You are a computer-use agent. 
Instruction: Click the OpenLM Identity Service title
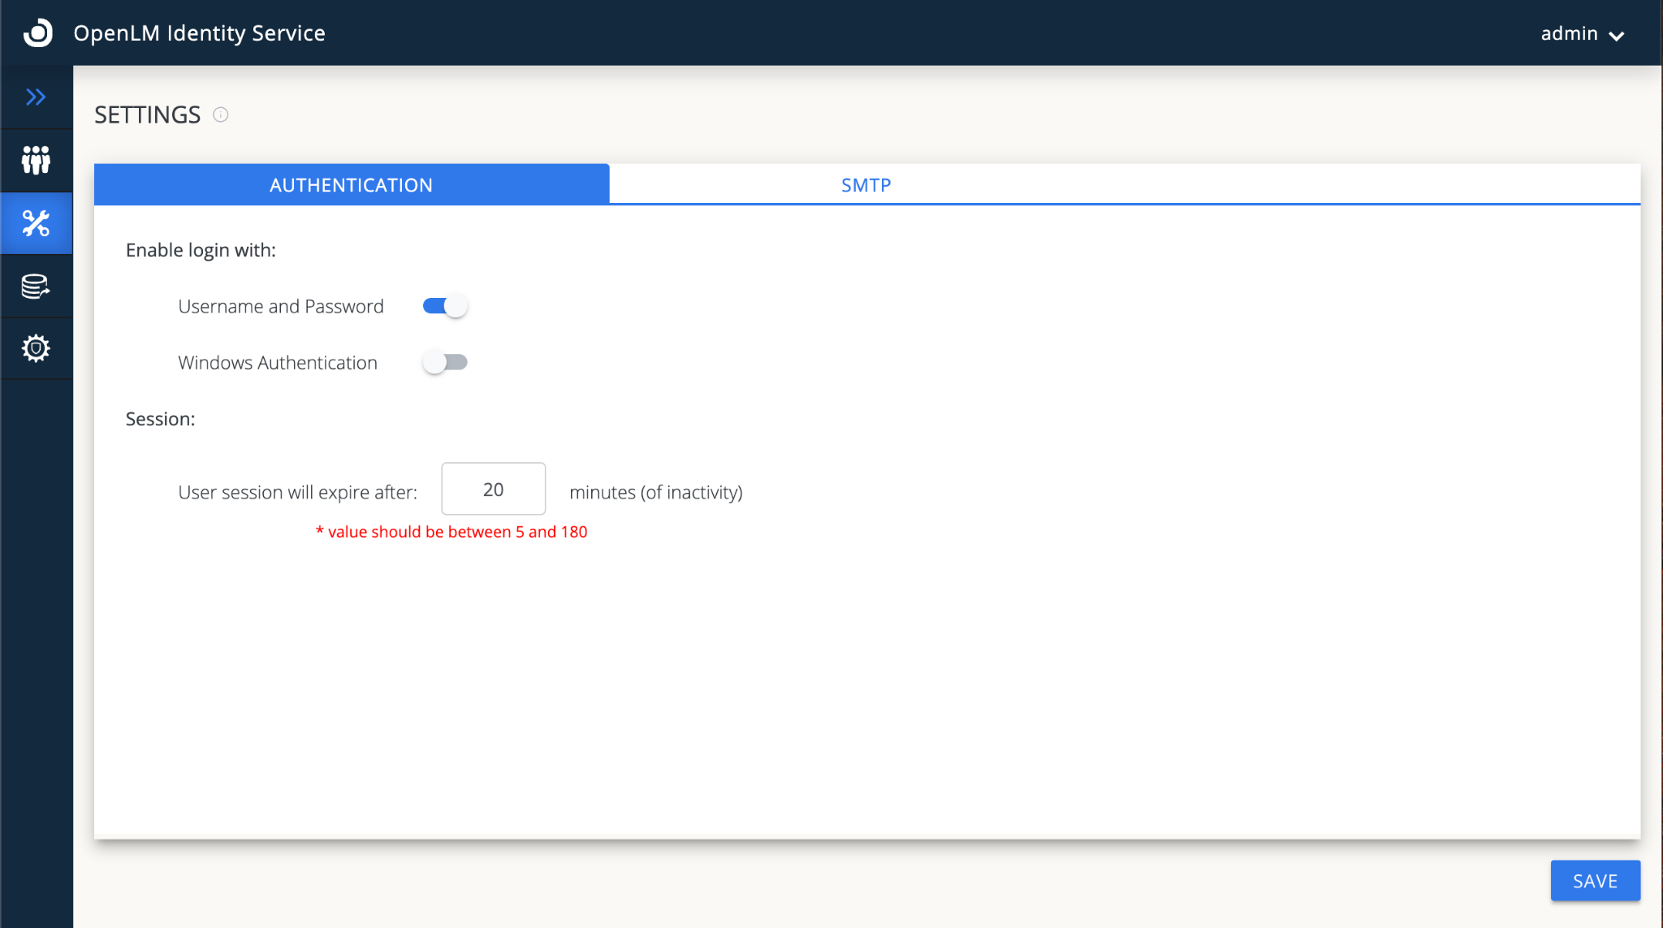point(199,33)
